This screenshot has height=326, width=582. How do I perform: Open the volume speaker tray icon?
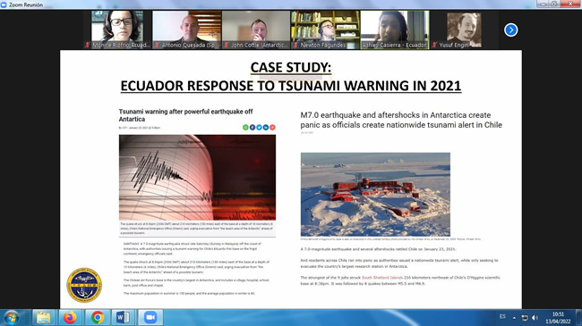click(x=535, y=318)
